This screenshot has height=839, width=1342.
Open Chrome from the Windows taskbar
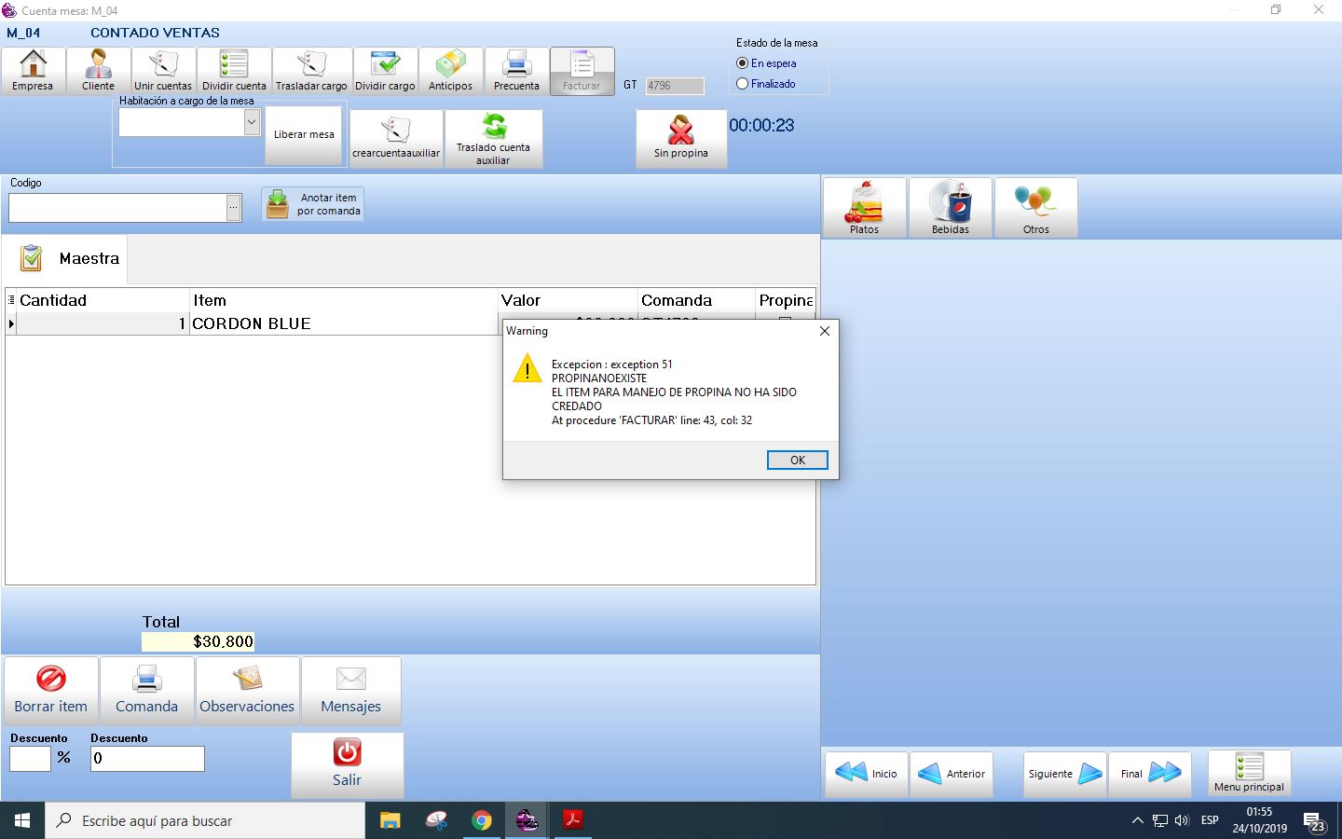click(482, 820)
